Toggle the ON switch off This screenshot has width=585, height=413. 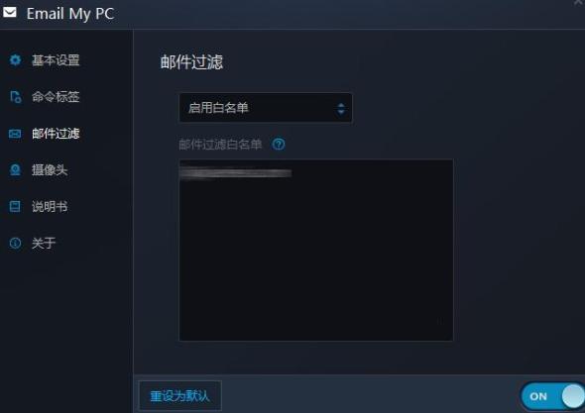[553, 396]
